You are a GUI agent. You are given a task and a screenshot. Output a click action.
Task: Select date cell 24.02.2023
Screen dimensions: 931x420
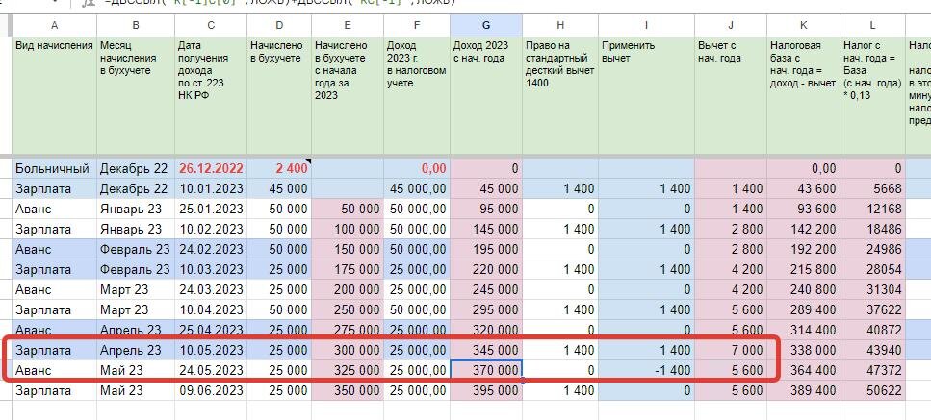click(211, 249)
